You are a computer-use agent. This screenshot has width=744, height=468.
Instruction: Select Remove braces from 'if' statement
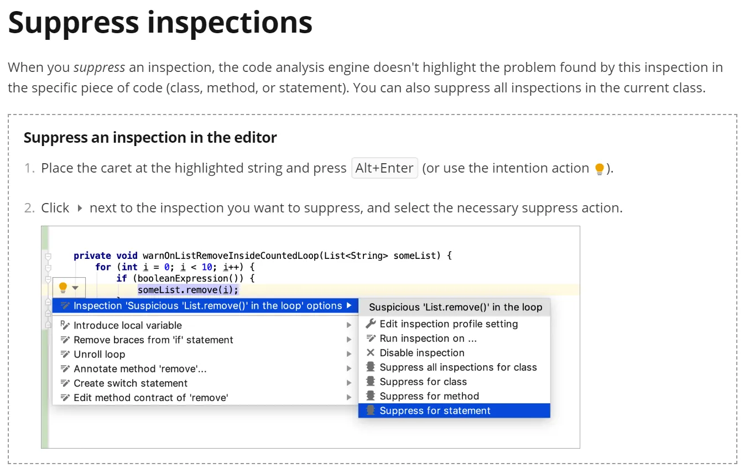pos(153,340)
